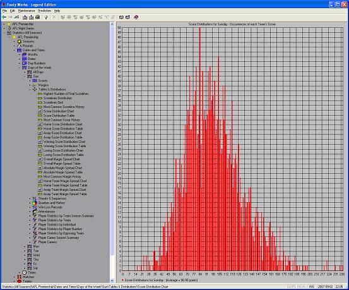This screenshot has width=349, height=290.
Task: Expand the Matches tree node
Action: point(15,277)
